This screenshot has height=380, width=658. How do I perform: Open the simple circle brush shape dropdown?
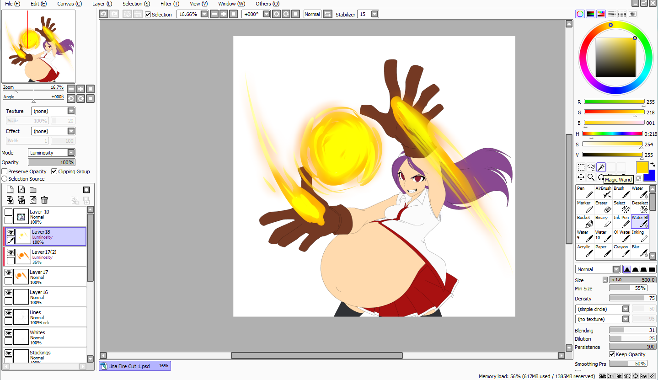coord(626,309)
